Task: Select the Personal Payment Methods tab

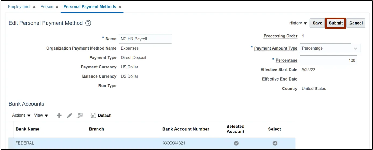Action: (x=90, y=7)
